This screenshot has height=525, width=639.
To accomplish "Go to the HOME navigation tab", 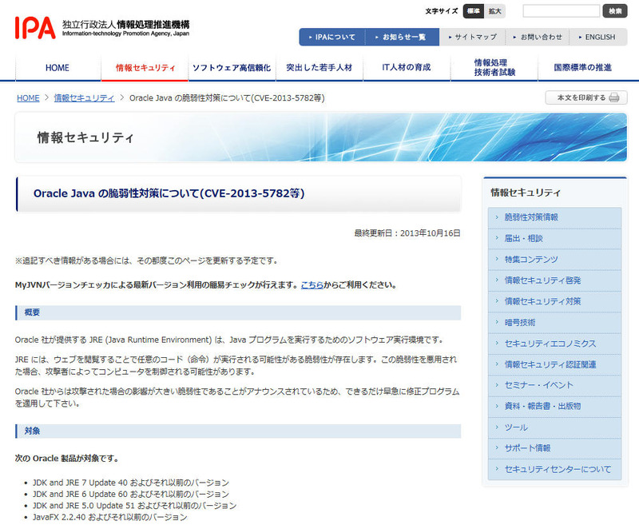I will click(58, 68).
